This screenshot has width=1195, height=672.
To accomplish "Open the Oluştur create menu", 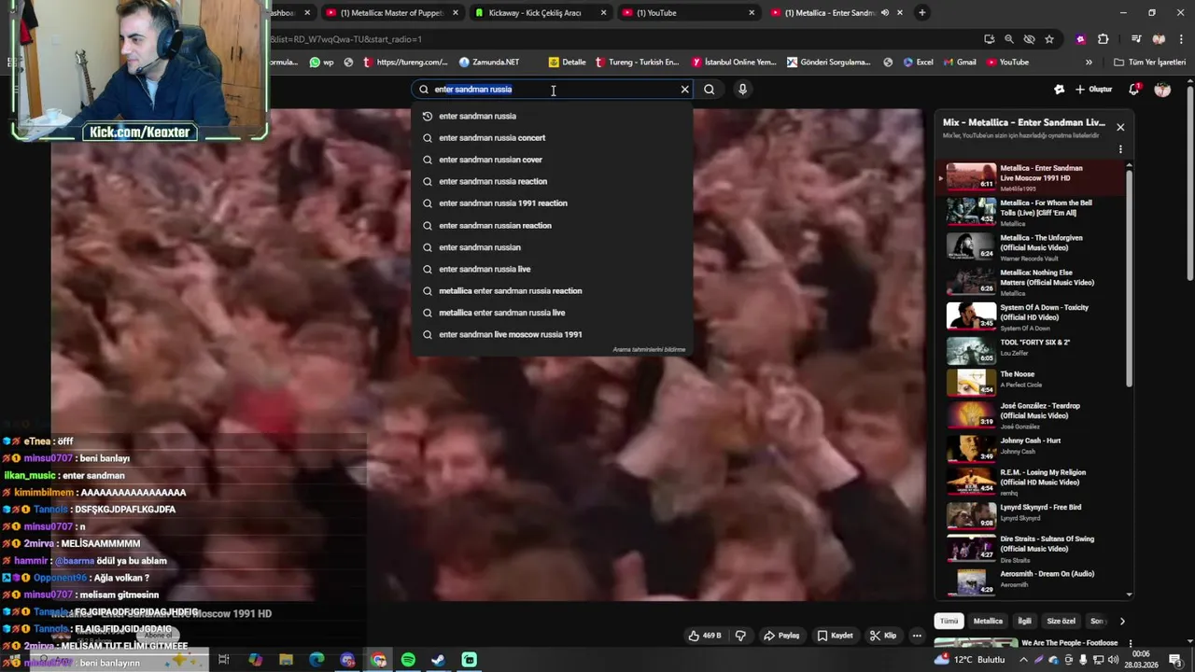I will pyautogui.click(x=1093, y=90).
